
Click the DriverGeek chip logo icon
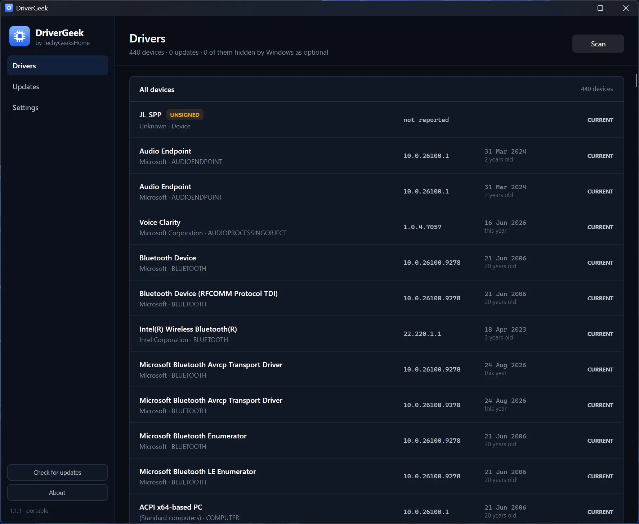click(19, 36)
